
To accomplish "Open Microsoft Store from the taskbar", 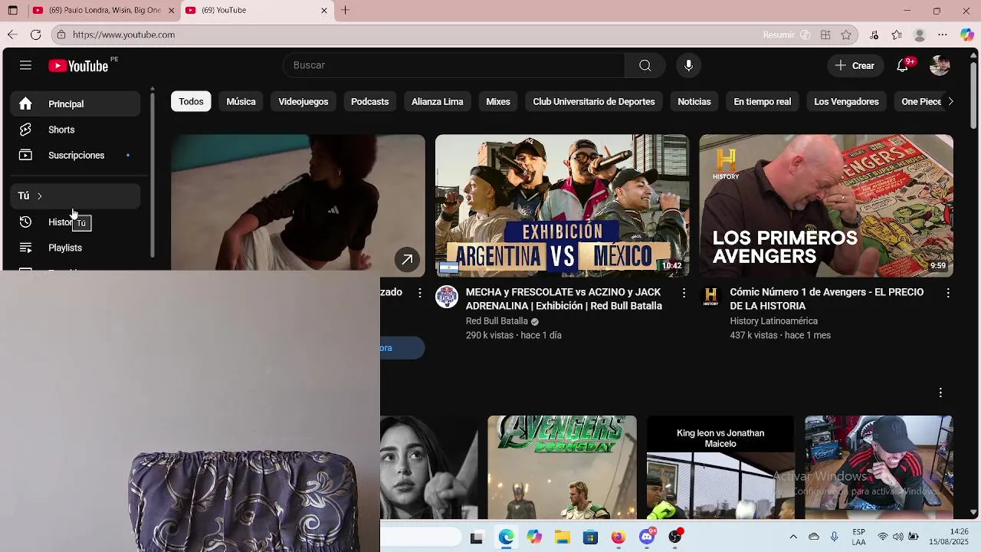I will (x=590, y=537).
